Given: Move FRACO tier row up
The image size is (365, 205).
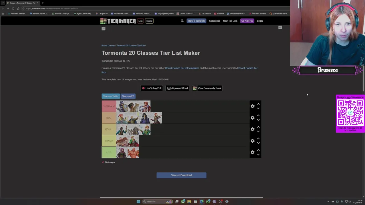Looking at the screenshot, I should [x=258, y=138].
